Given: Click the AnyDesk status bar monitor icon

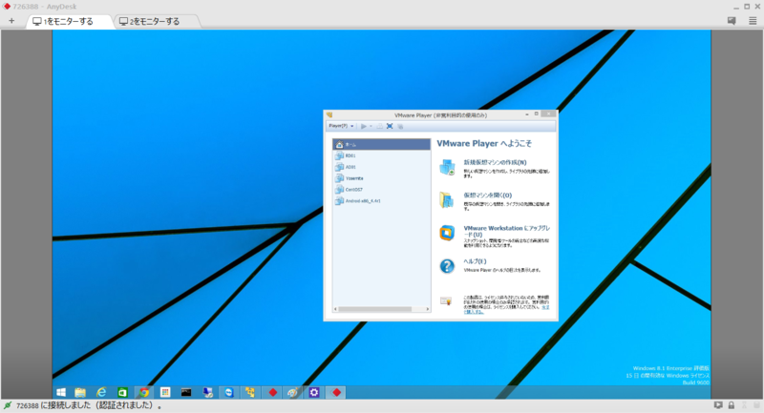Looking at the screenshot, I should [718, 405].
